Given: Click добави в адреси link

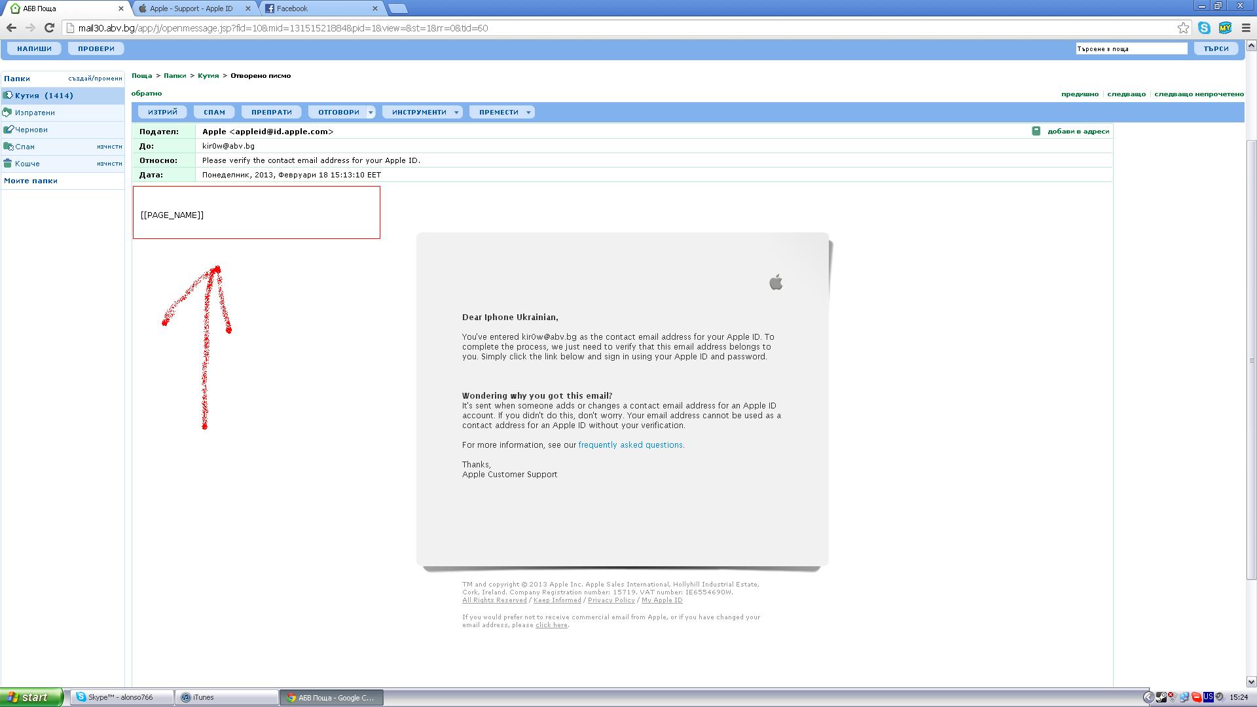Looking at the screenshot, I should [x=1078, y=131].
